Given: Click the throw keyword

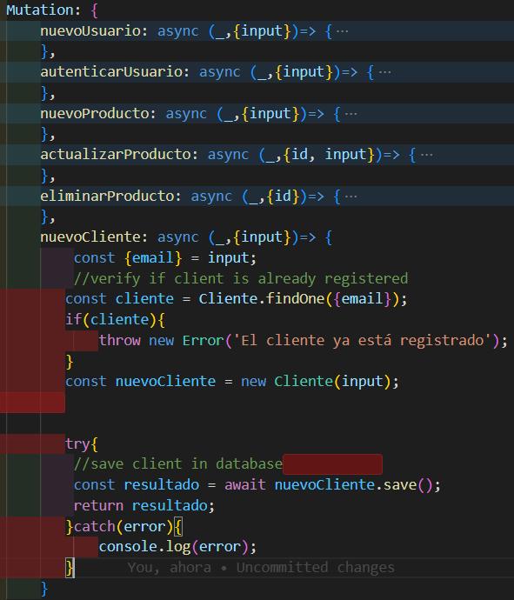Looking at the screenshot, I should coord(120,340).
